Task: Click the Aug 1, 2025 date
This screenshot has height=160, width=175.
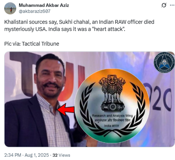Action: pyautogui.click(x=37, y=155)
